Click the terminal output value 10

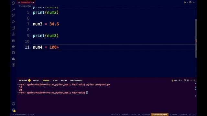click(x=20, y=87)
